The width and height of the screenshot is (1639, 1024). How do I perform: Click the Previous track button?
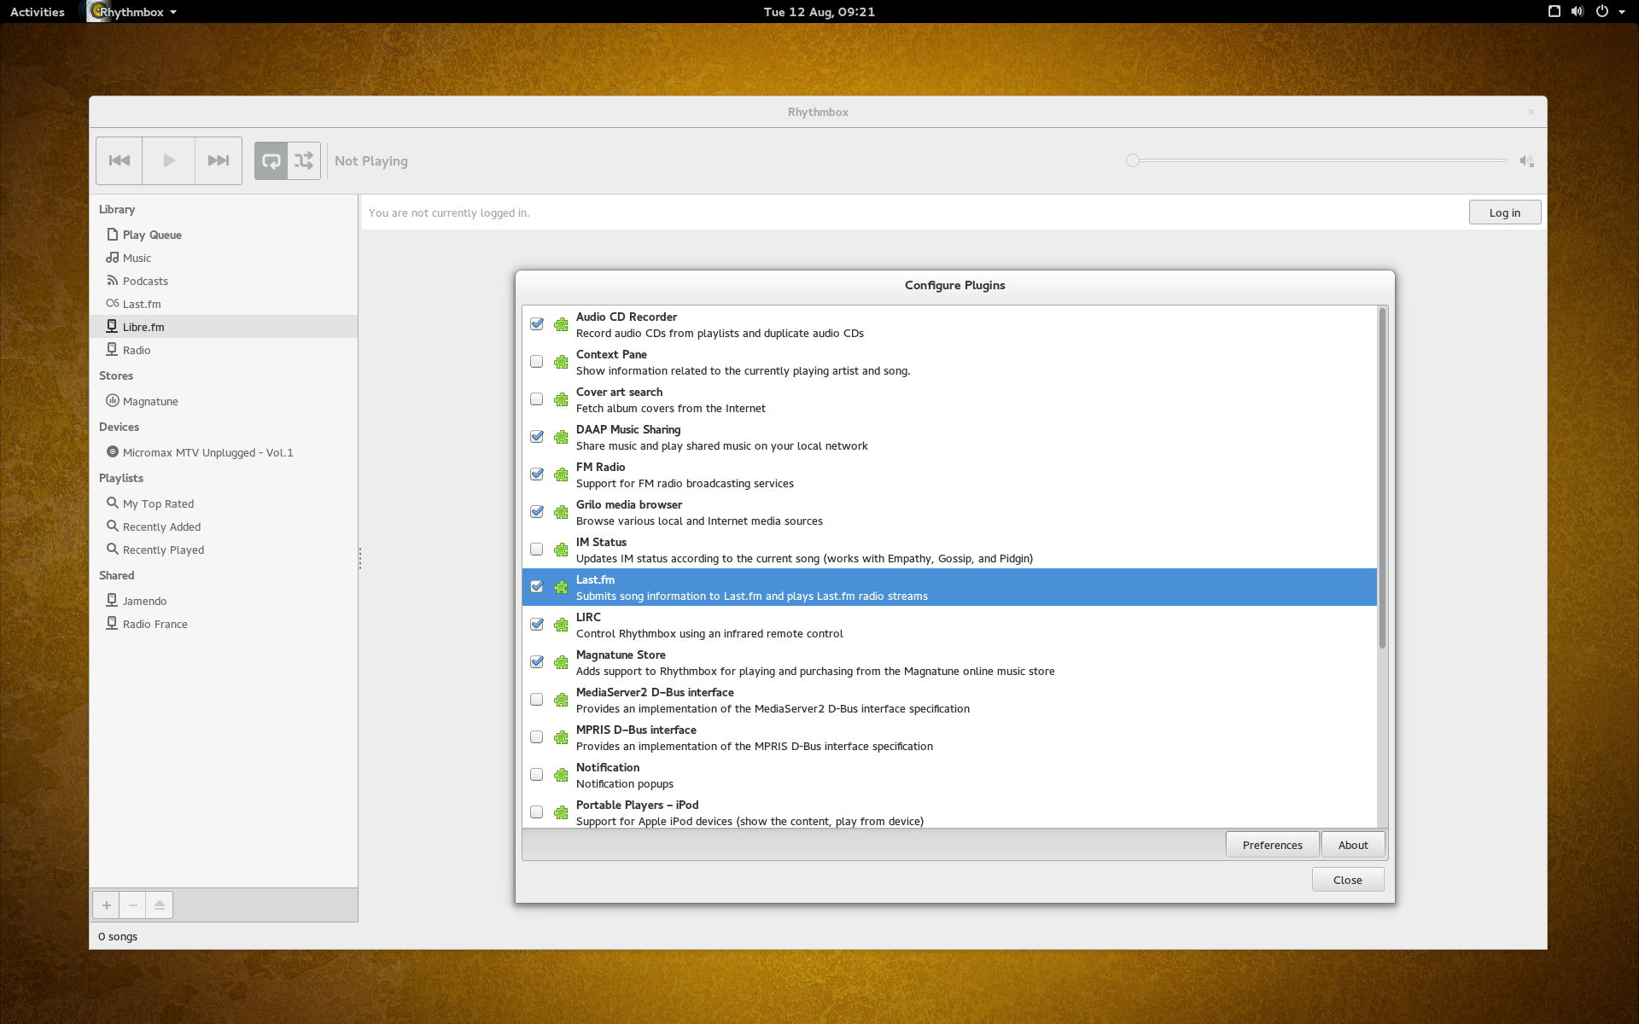point(120,160)
